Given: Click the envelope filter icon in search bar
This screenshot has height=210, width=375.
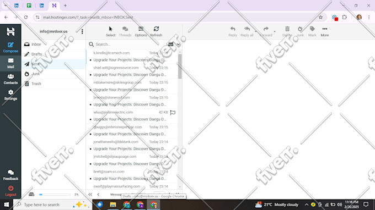Looking at the screenshot, I should [x=170, y=45].
